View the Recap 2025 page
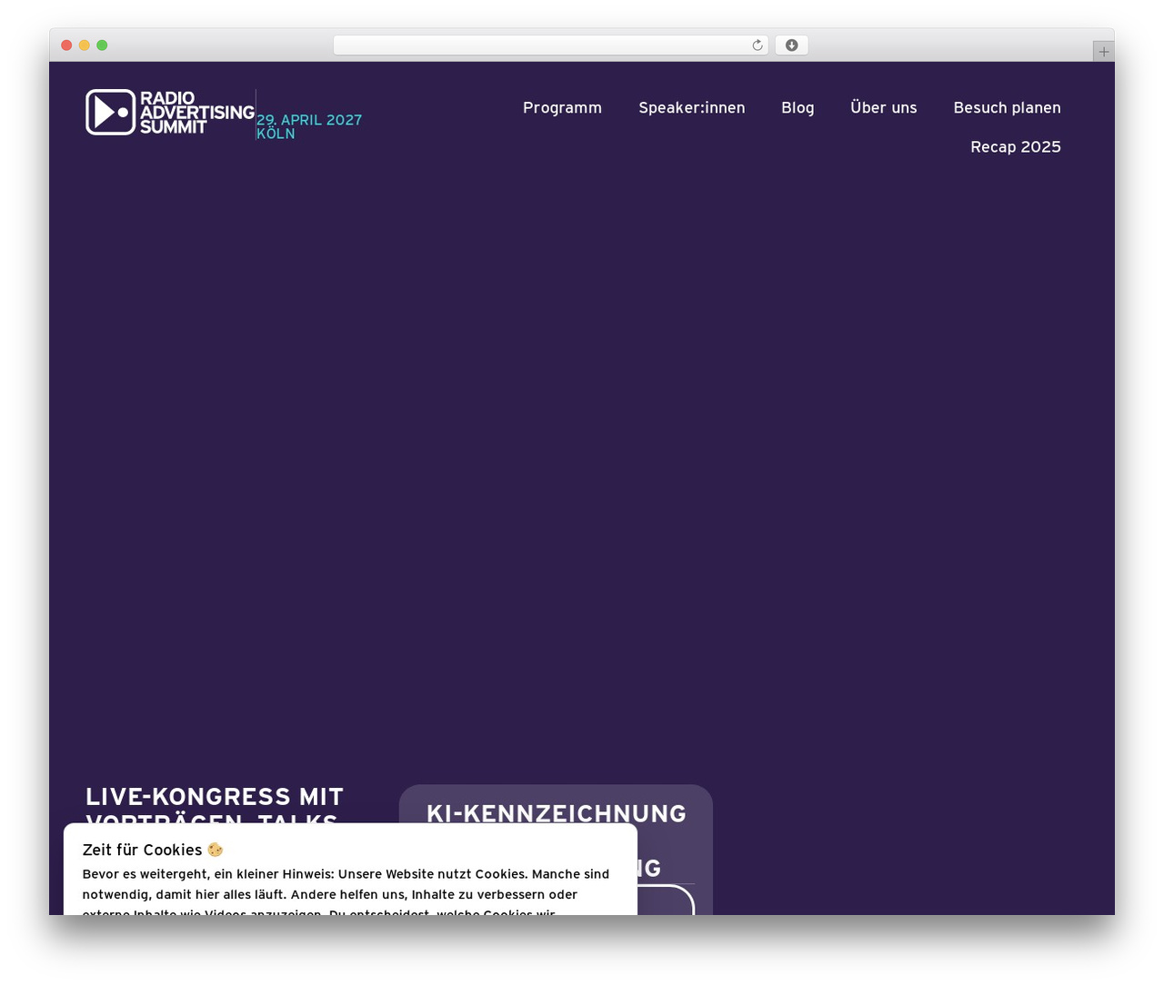Viewport: 1164px width, 985px height. click(1016, 146)
